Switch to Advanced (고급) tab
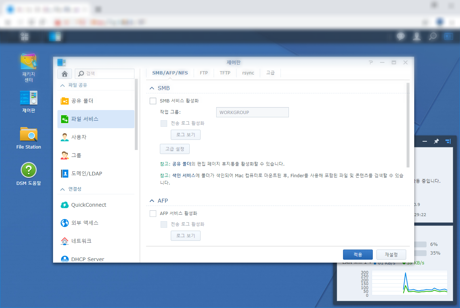The height and width of the screenshot is (308, 460). pos(270,73)
